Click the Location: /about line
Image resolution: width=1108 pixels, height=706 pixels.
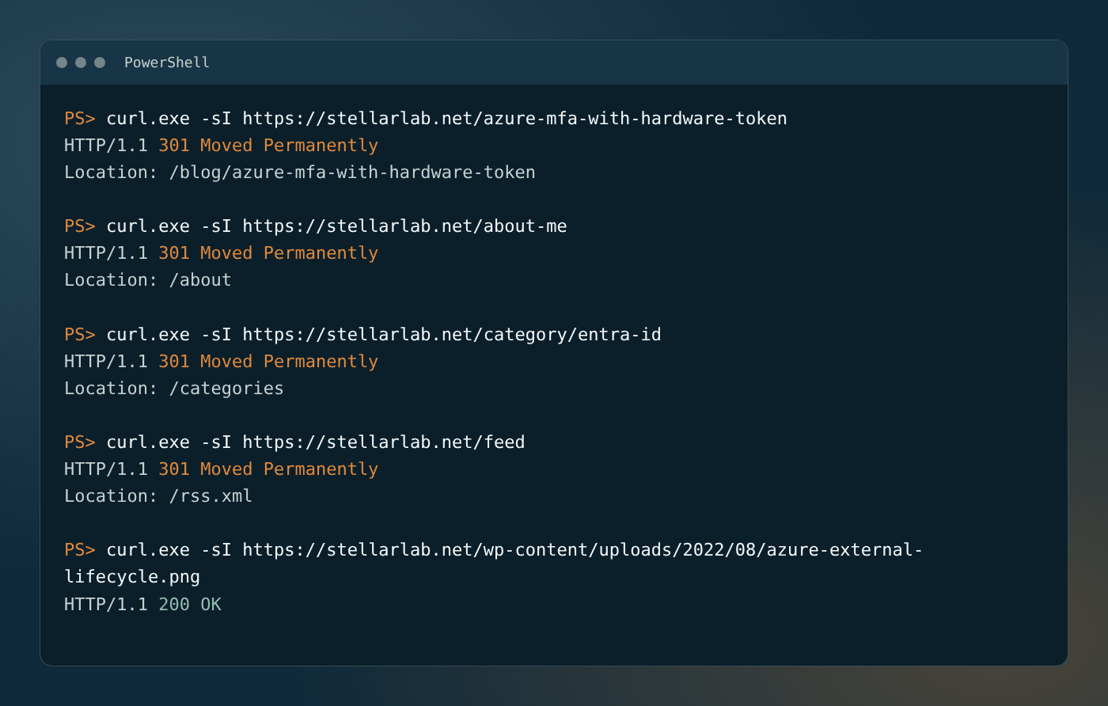pyautogui.click(x=148, y=280)
